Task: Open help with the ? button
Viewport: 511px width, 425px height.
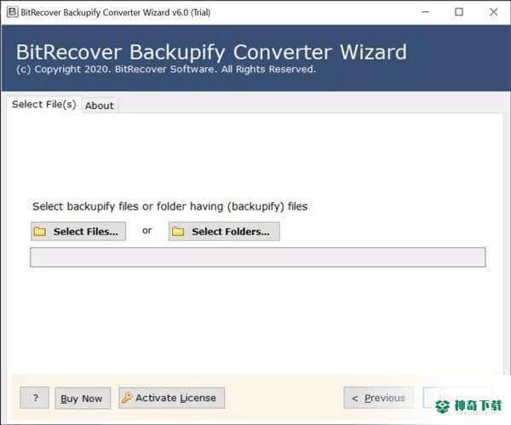Action: point(35,398)
